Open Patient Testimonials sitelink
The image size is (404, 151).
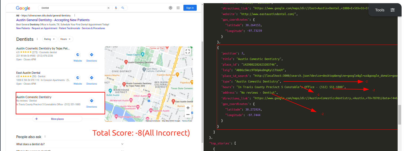pyautogui.click(x=70, y=28)
